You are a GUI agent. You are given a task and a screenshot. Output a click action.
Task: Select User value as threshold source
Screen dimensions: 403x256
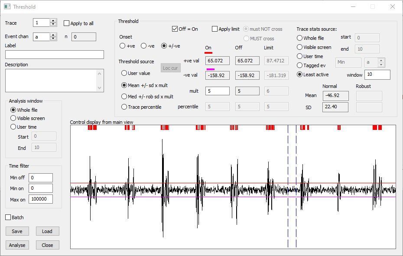point(124,72)
